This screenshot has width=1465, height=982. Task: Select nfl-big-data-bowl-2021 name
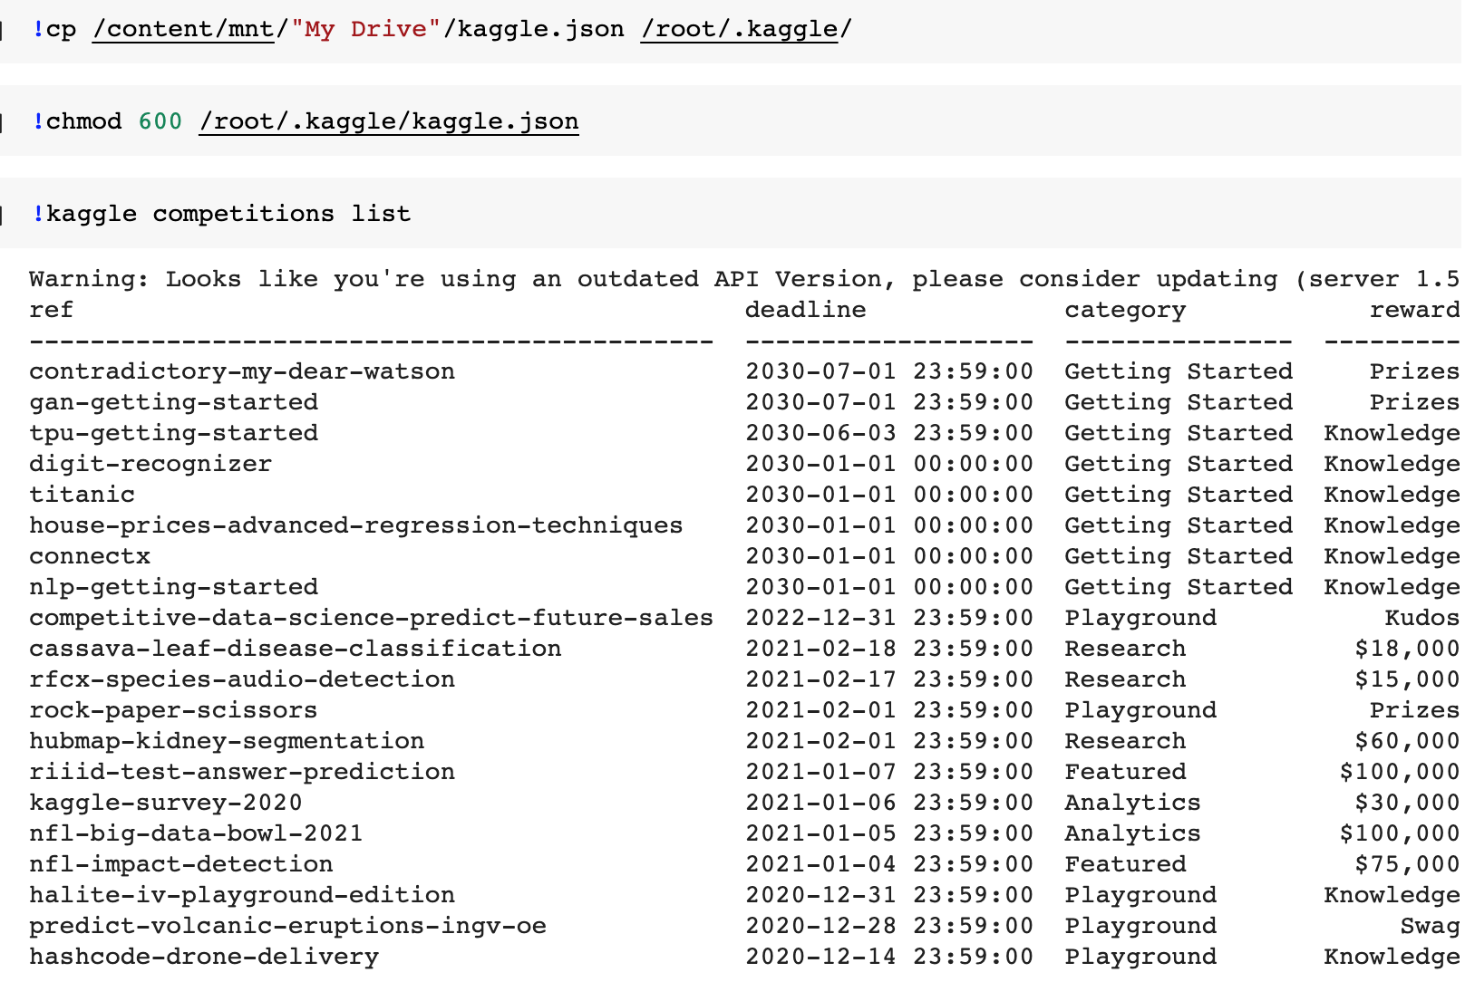(x=196, y=833)
